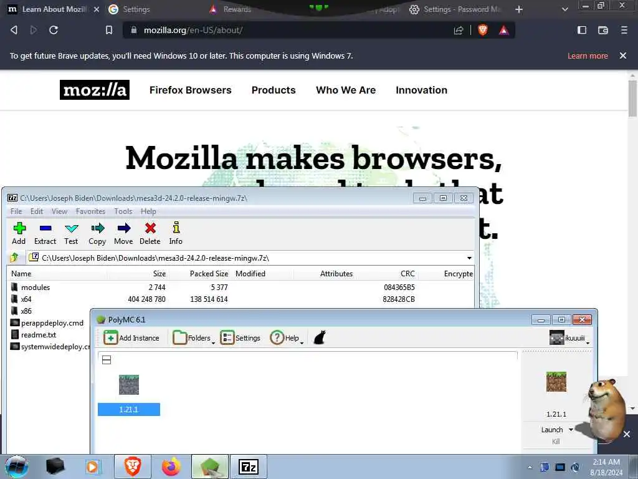Extract the archive using 7-Zip Extract icon
The height and width of the screenshot is (479, 638).
click(45, 233)
